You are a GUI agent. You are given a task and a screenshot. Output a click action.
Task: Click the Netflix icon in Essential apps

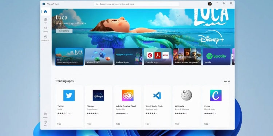(x=166, y=55)
